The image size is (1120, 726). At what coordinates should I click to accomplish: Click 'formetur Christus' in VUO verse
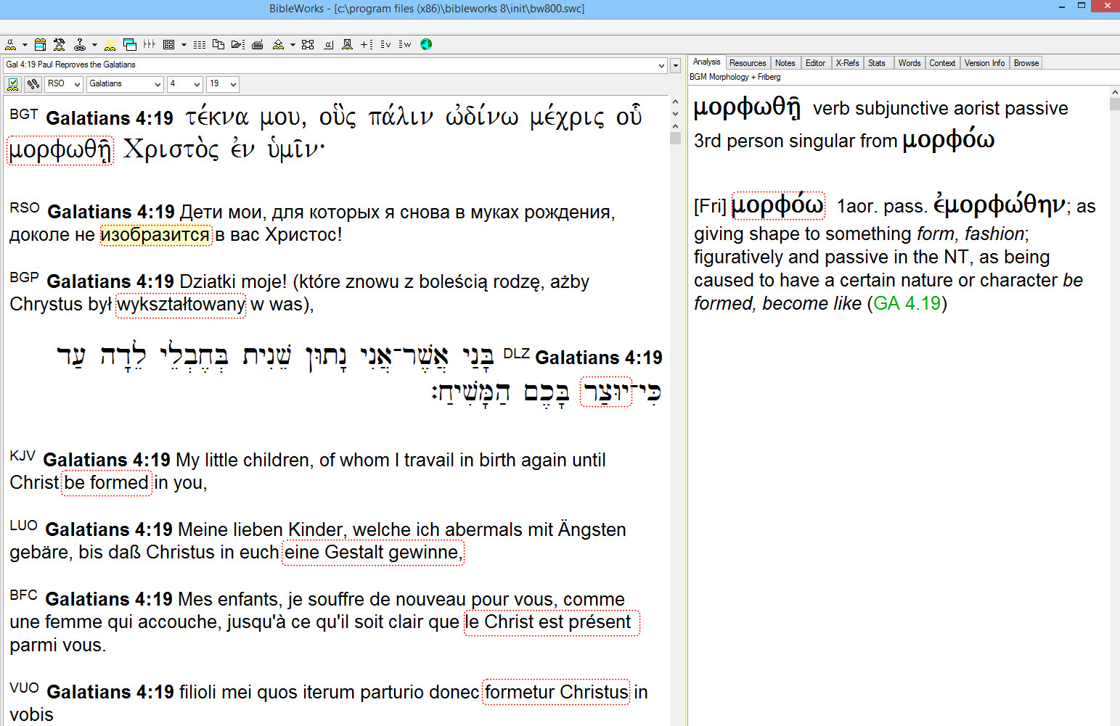pyautogui.click(x=557, y=693)
